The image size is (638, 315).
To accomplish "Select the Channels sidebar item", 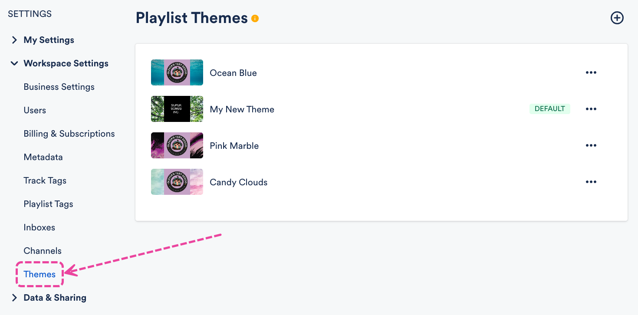I will coord(43,251).
